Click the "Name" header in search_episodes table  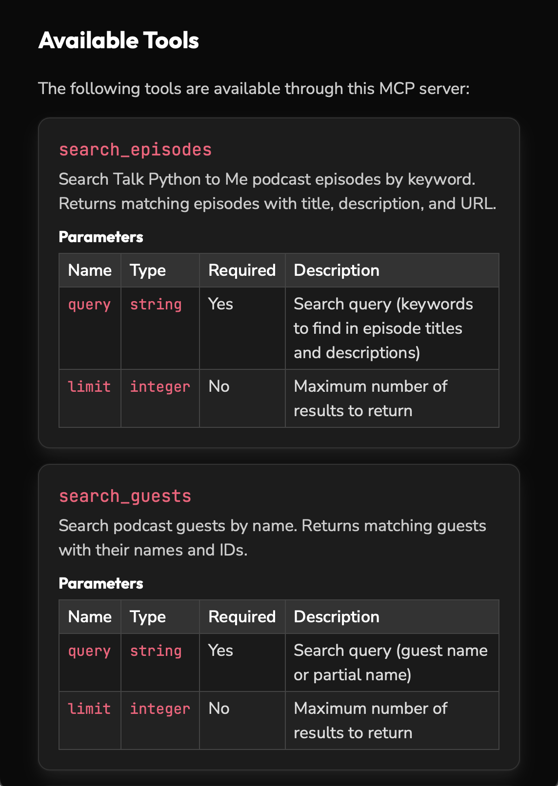tap(90, 270)
